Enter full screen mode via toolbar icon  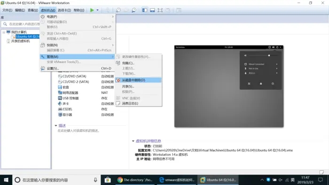click(x=160, y=10)
